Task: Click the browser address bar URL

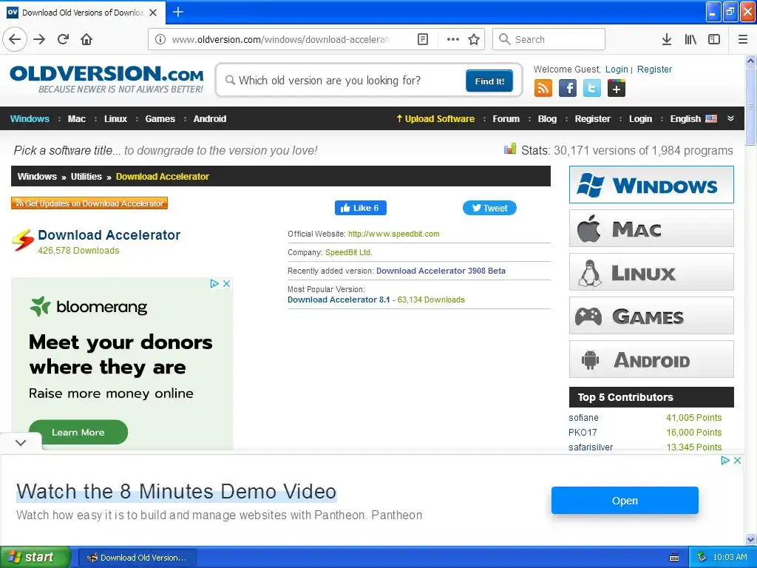Action: [x=280, y=39]
